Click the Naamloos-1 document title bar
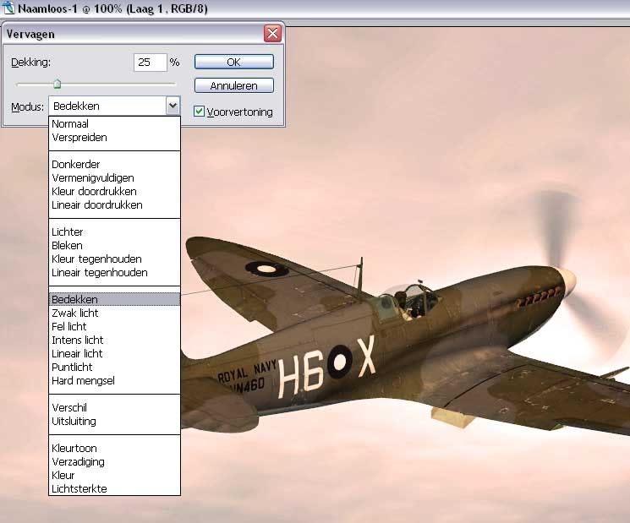This screenshot has height=523, width=630. click(315, 8)
